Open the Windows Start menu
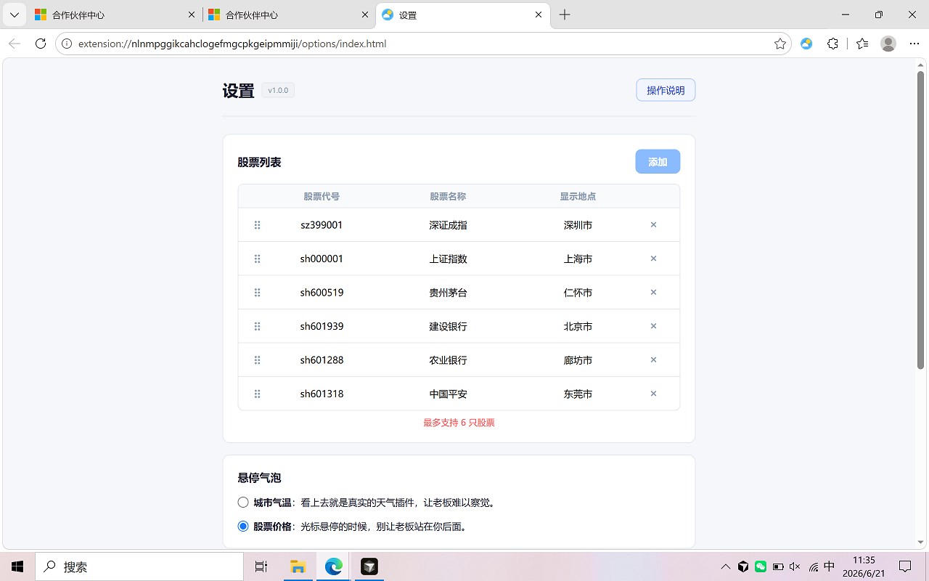This screenshot has height=581, width=929. [17, 566]
